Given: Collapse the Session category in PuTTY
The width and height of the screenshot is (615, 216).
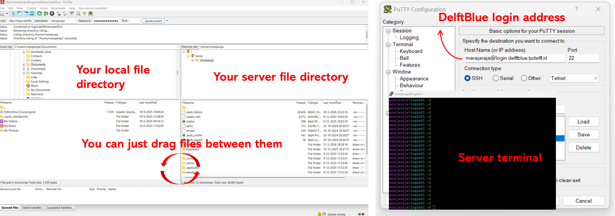Looking at the screenshot, I should point(388,31).
